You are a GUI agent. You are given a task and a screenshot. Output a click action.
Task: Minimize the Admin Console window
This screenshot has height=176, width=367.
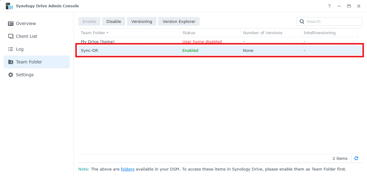point(339,6)
